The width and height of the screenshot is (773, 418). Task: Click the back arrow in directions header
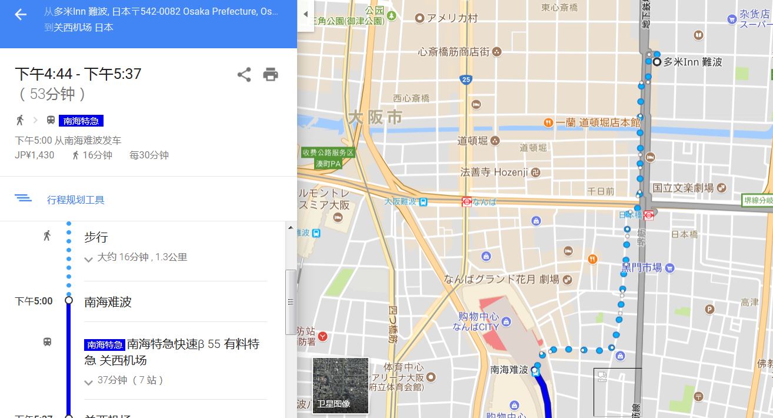pos(21,15)
